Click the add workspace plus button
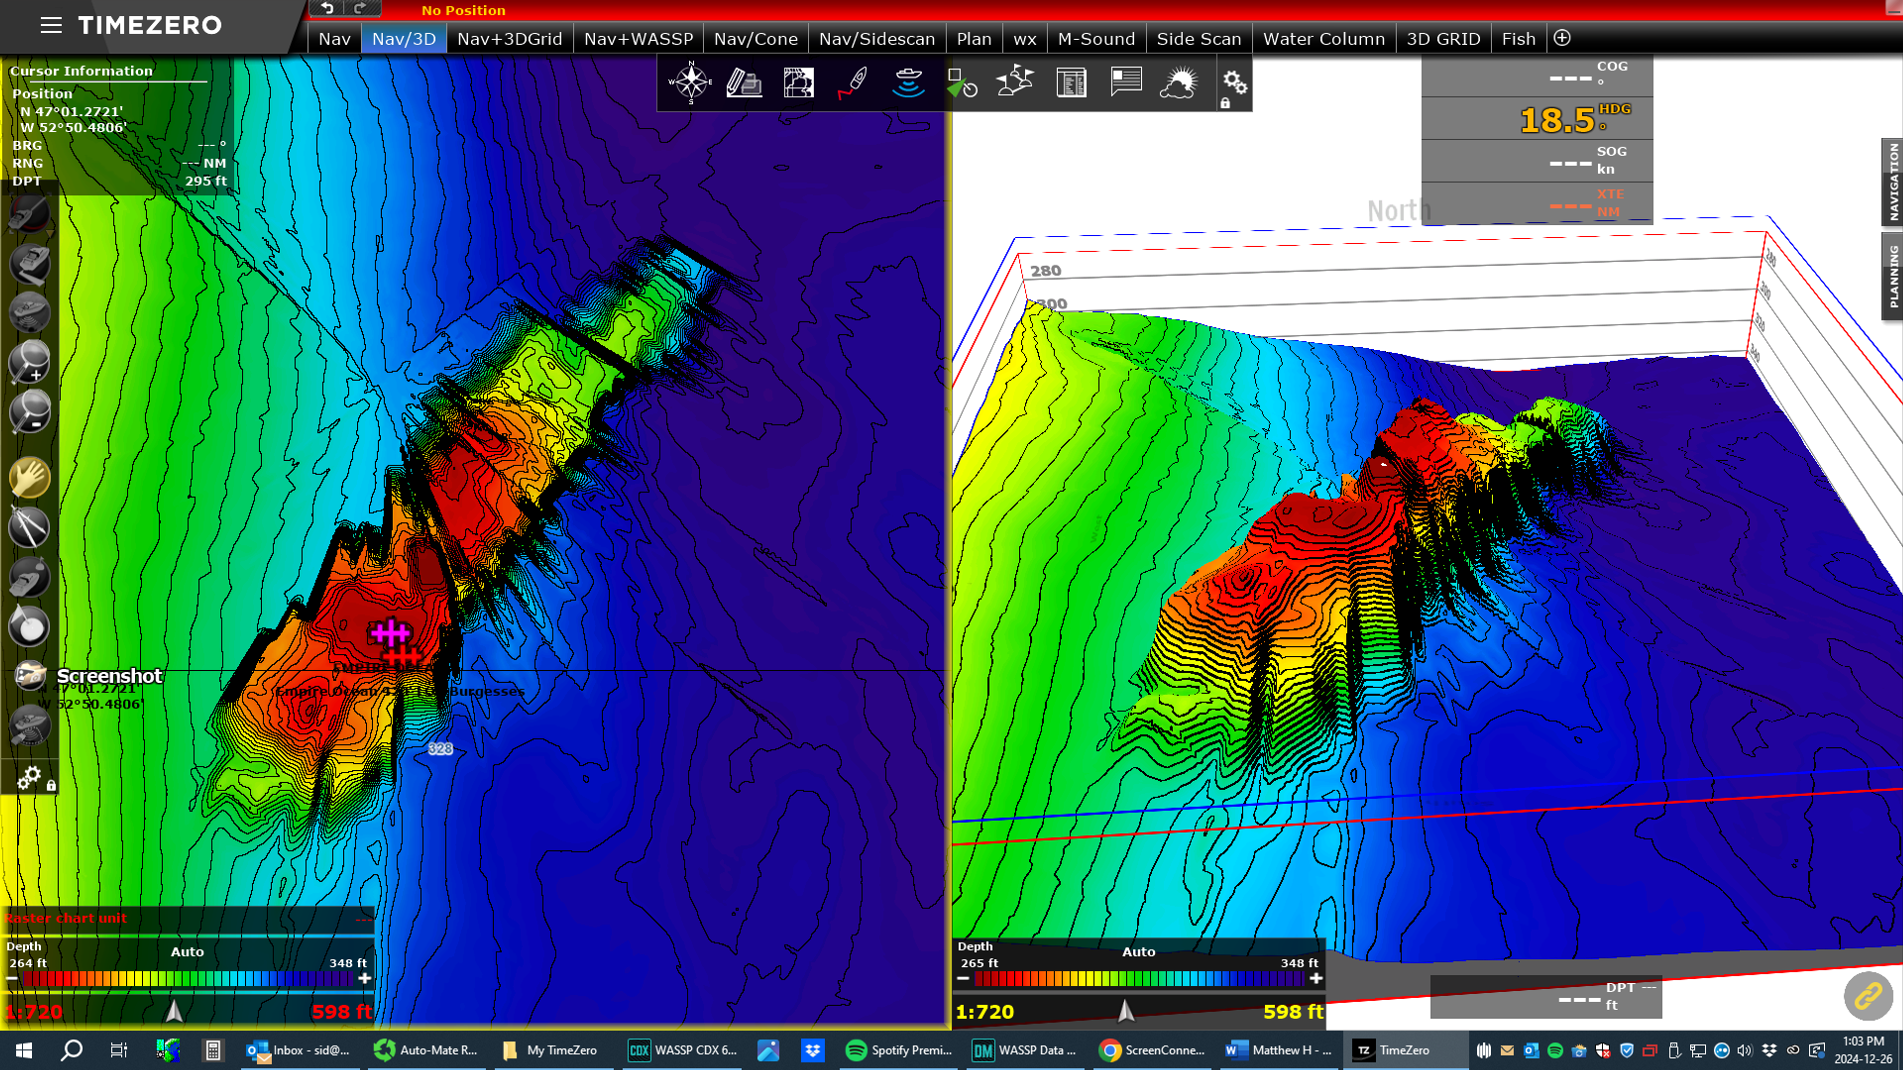Screen dimensions: 1903x1070 (x=1562, y=39)
